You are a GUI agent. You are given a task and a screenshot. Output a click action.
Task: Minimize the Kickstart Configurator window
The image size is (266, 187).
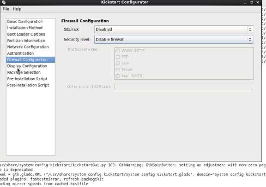tap(245, 2)
